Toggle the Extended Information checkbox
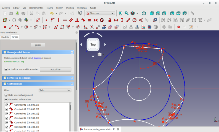The width and height of the screenshot is (219, 132). (x=6, y=100)
